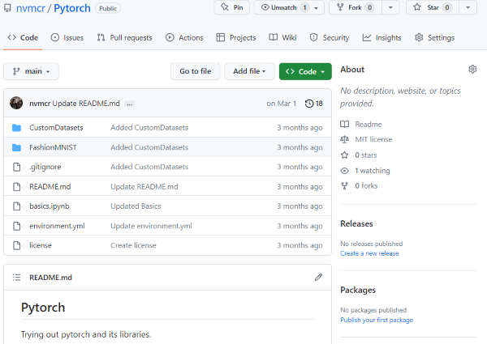
Task: Star the repository
Action: (x=432, y=7)
